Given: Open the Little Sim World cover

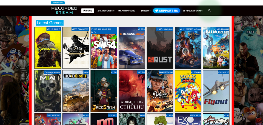Looking at the screenshot, I should (216, 119).
